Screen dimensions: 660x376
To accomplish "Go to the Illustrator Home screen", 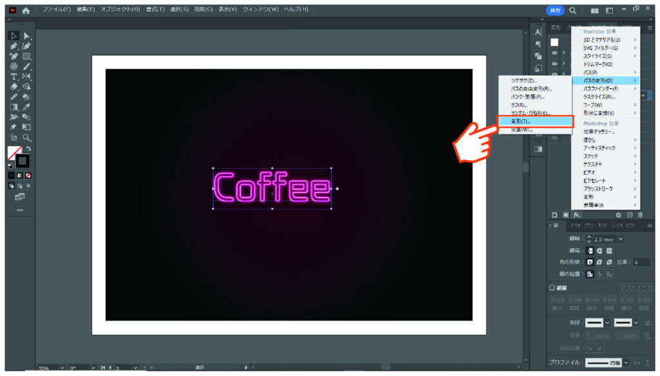I will pyautogui.click(x=26, y=10).
